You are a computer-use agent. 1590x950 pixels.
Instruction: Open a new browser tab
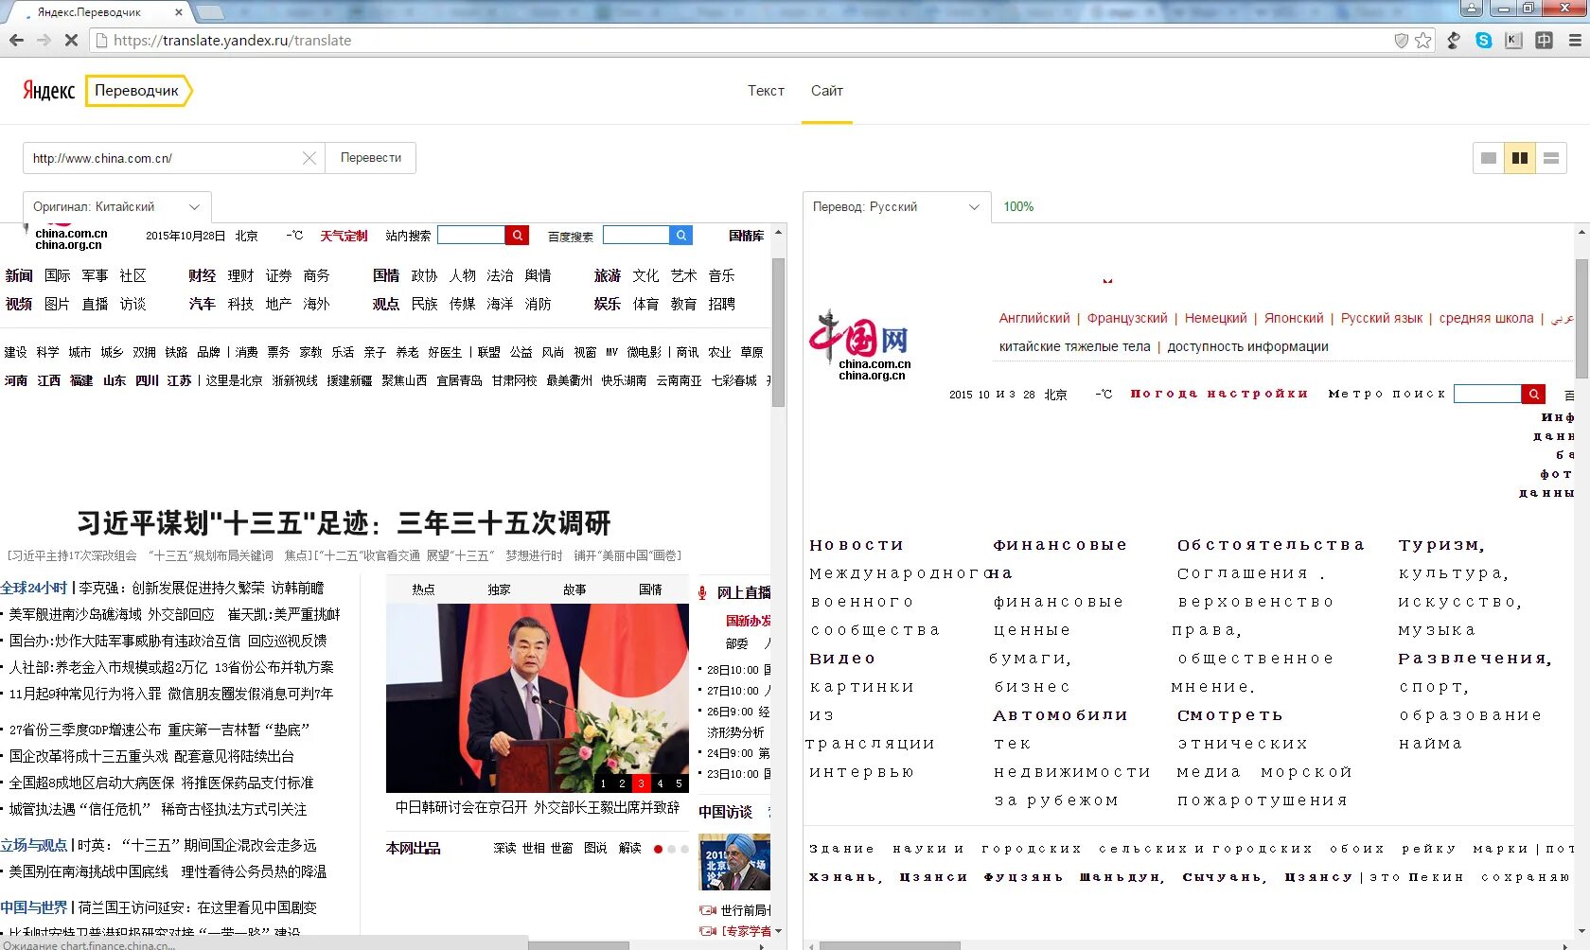pos(209,12)
